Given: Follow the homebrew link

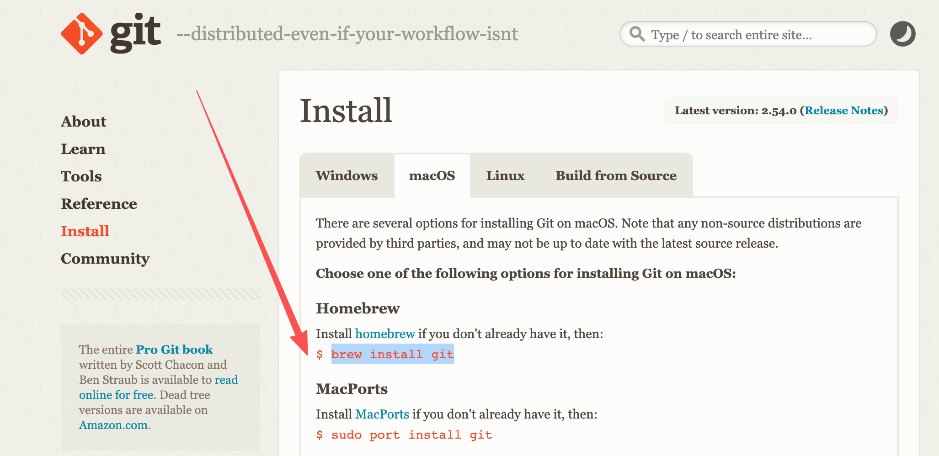Looking at the screenshot, I should coord(385,334).
